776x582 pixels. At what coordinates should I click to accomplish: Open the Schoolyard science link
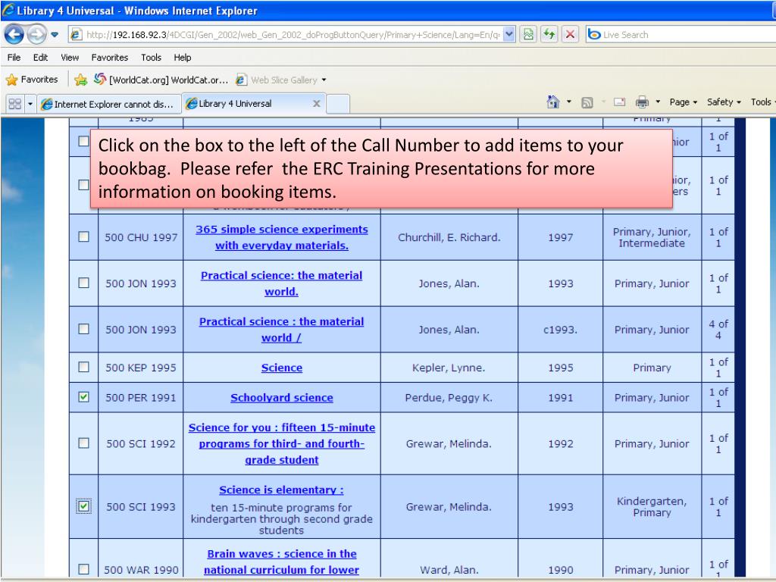pos(282,397)
